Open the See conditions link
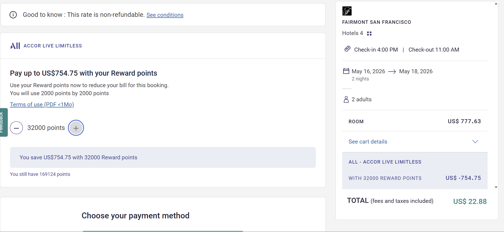 click(165, 15)
